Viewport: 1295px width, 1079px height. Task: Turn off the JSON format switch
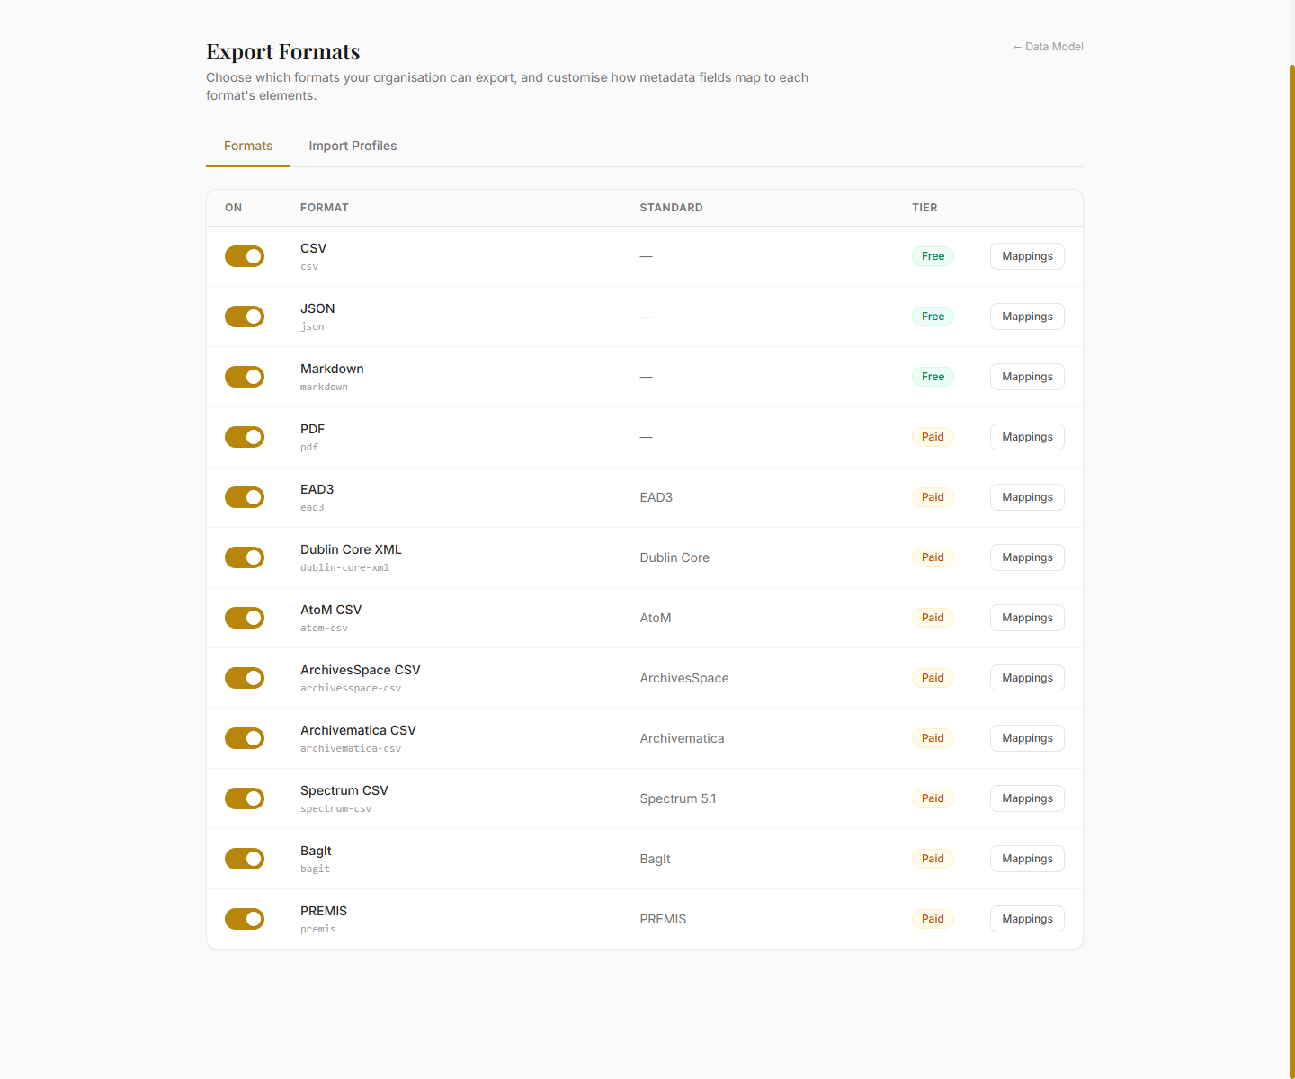point(245,317)
